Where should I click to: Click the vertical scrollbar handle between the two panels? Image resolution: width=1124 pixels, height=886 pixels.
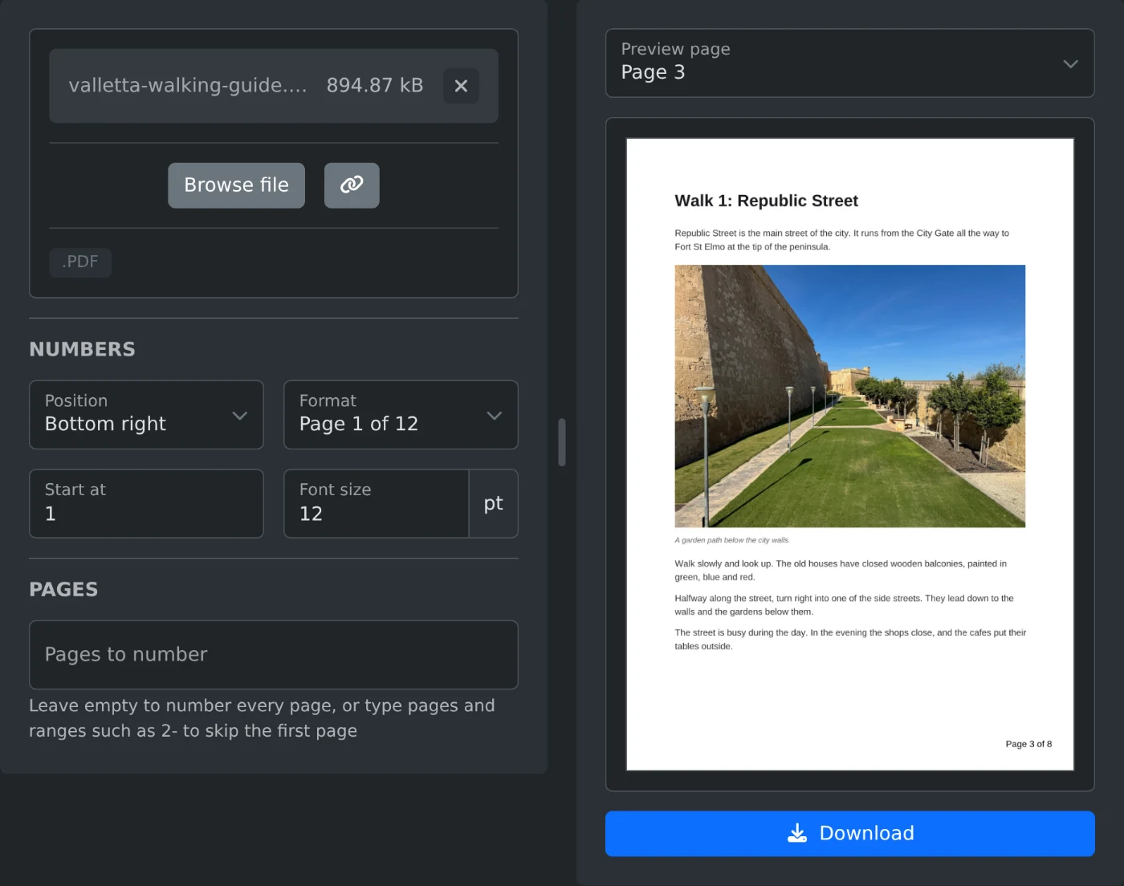pyautogui.click(x=562, y=442)
